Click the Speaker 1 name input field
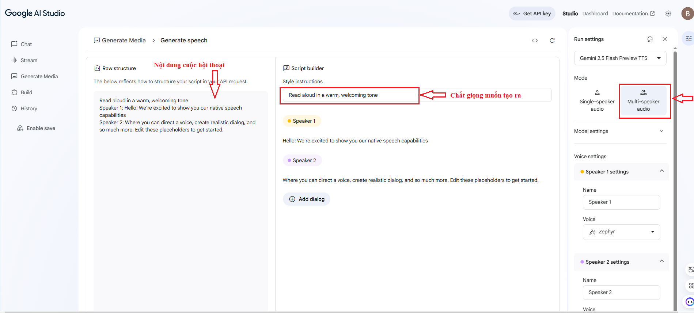 coord(621,202)
